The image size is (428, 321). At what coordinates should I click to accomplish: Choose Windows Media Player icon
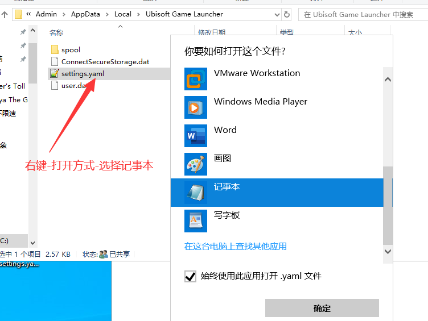[x=196, y=107]
